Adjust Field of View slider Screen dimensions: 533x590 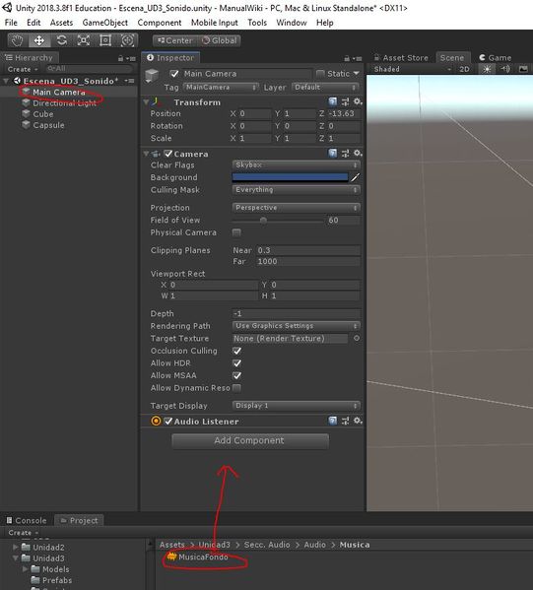[278, 220]
